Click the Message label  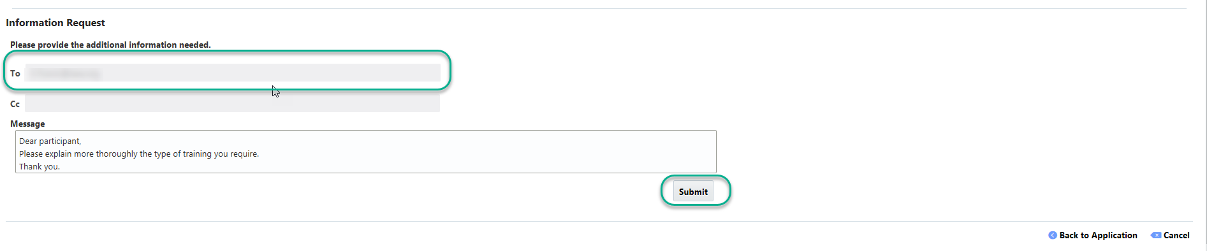(27, 124)
